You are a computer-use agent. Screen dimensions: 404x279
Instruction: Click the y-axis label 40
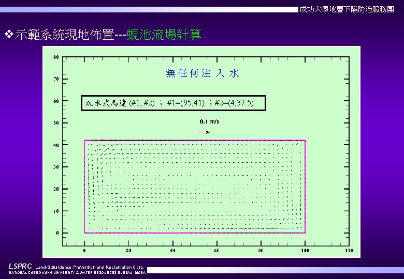click(x=56, y=145)
